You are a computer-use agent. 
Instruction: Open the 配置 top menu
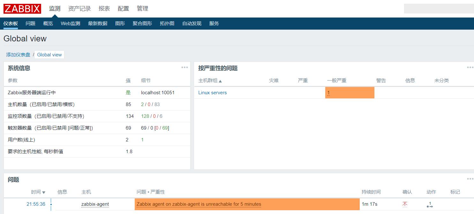pos(124,9)
